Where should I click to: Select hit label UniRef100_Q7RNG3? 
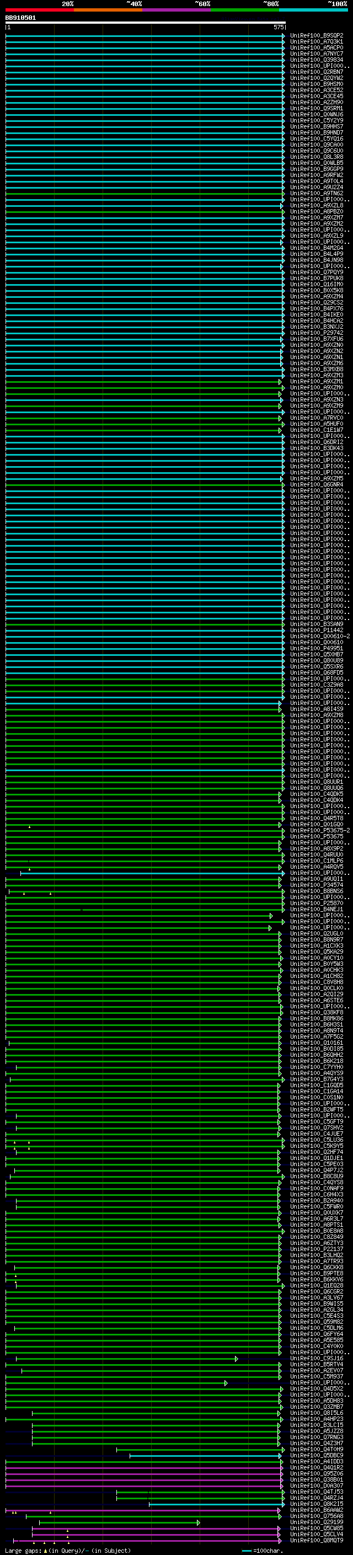[x=317, y=1437]
